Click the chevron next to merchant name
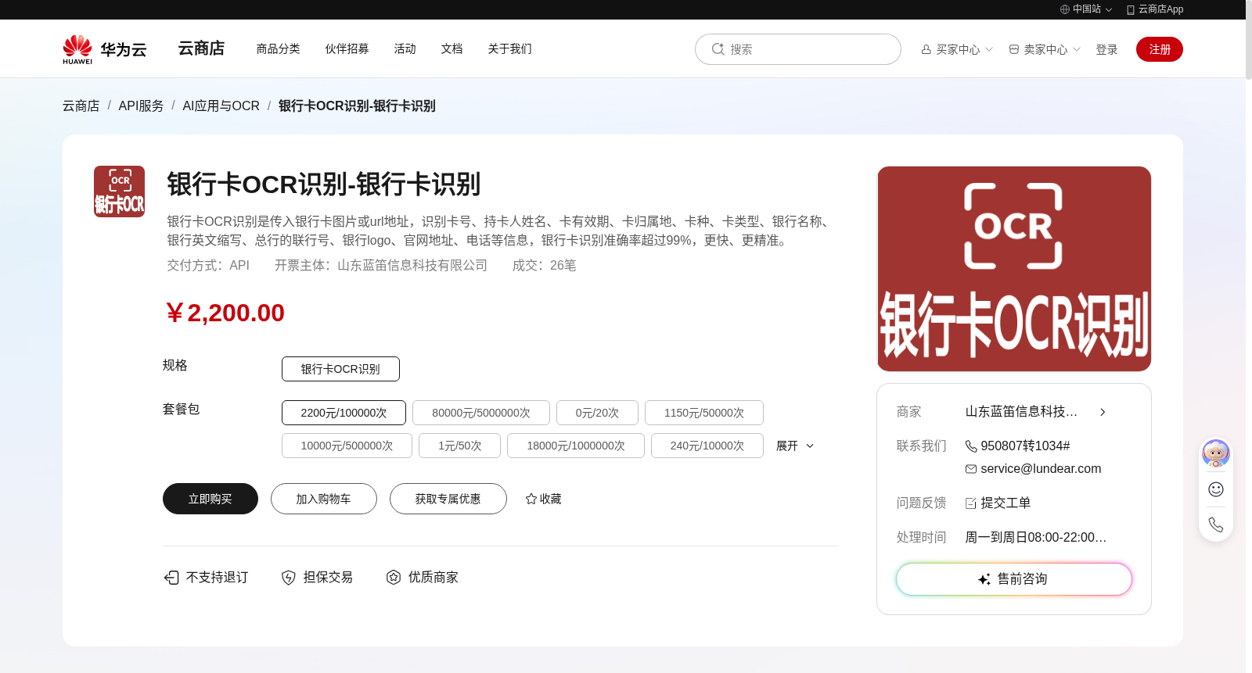The image size is (1252, 673). point(1103,412)
